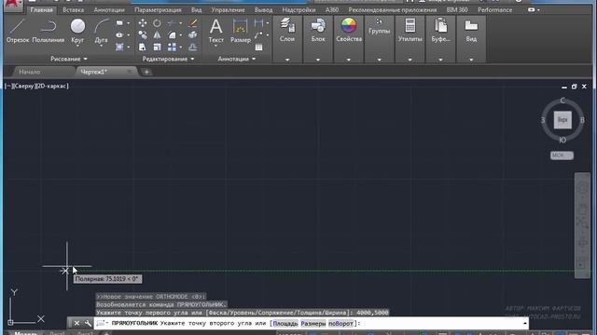Viewport: 597px width, 335px height.
Task: Click the linear dimension icon
Action: click(259, 23)
